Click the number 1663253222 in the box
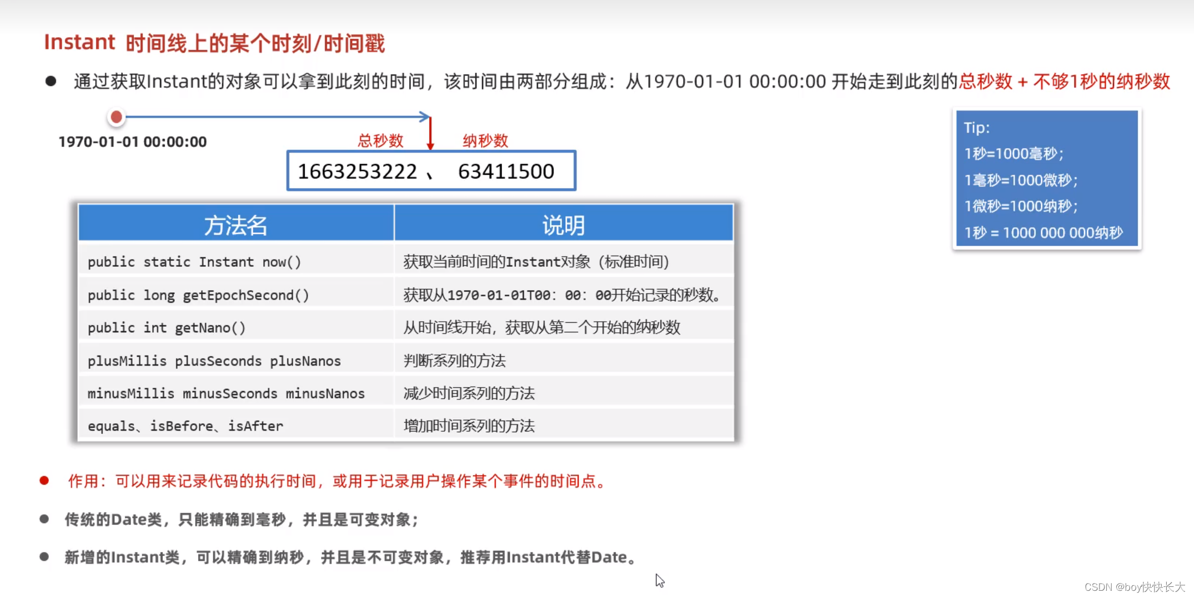This screenshot has height=598, width=1194. click(358, 171)
